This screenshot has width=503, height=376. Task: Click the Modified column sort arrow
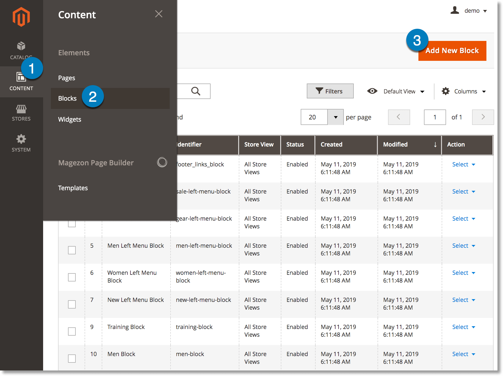[435, 145]
